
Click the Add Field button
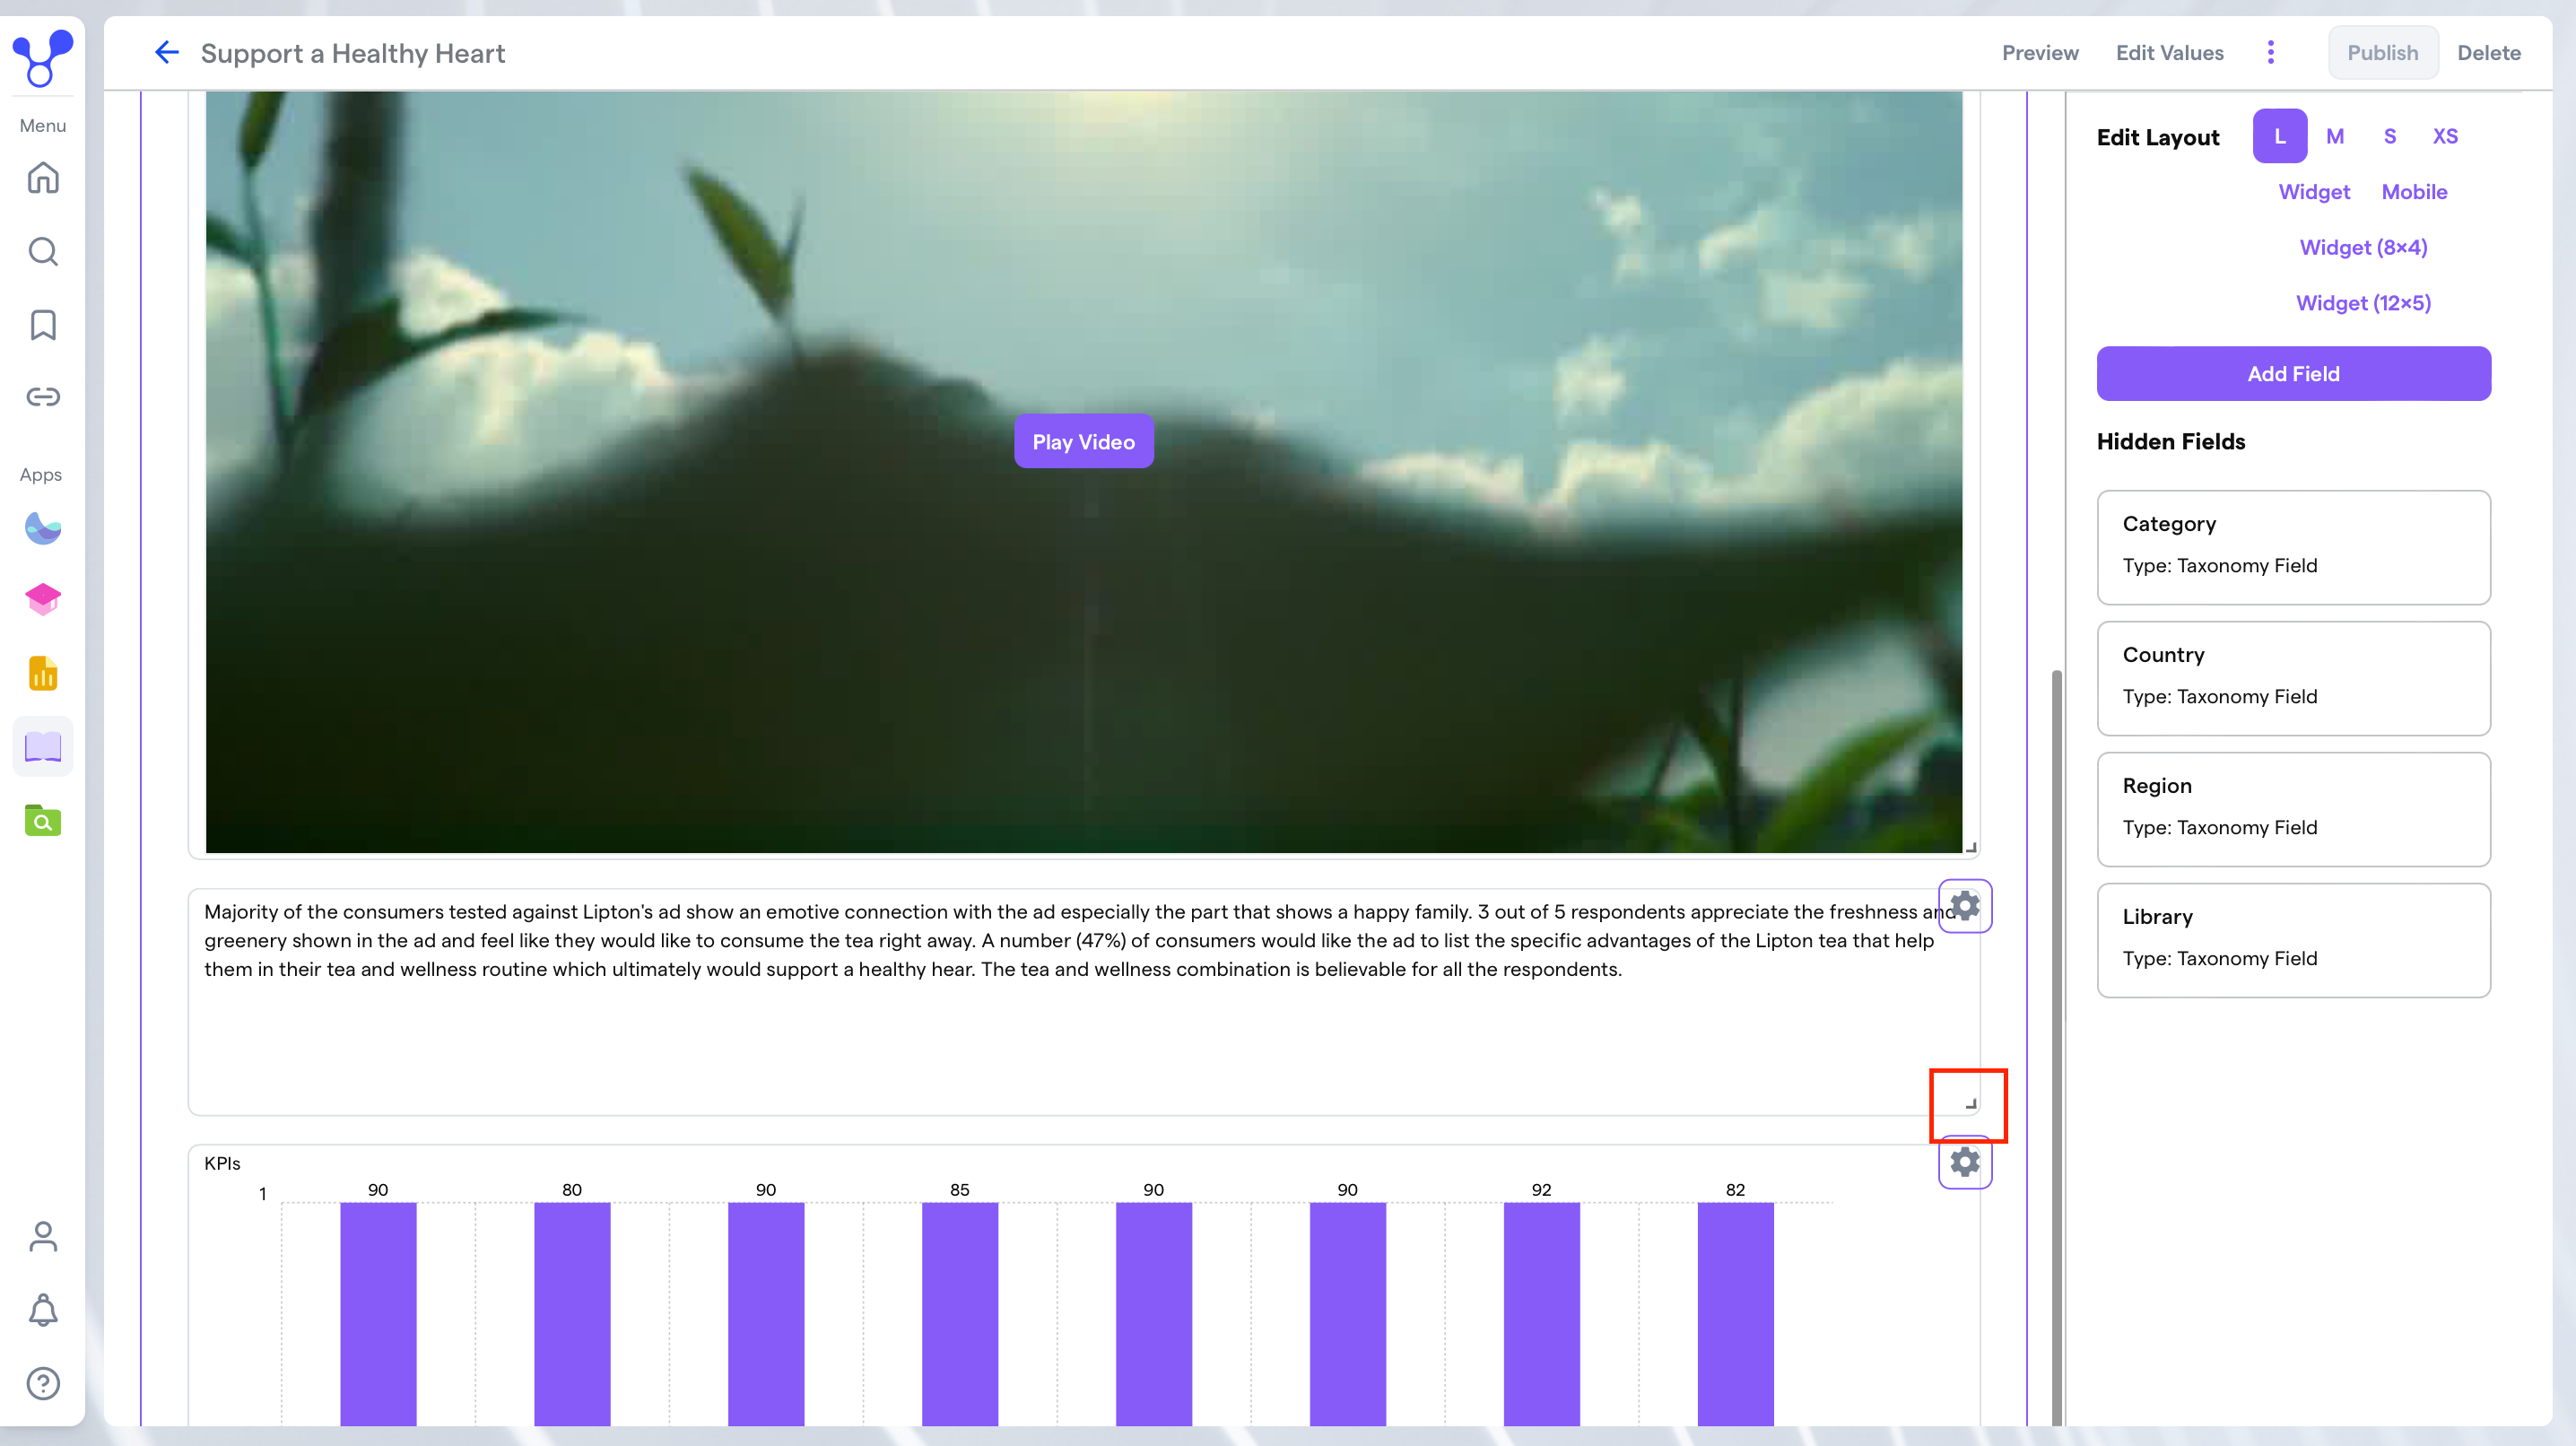click(x=2293, y=373)
